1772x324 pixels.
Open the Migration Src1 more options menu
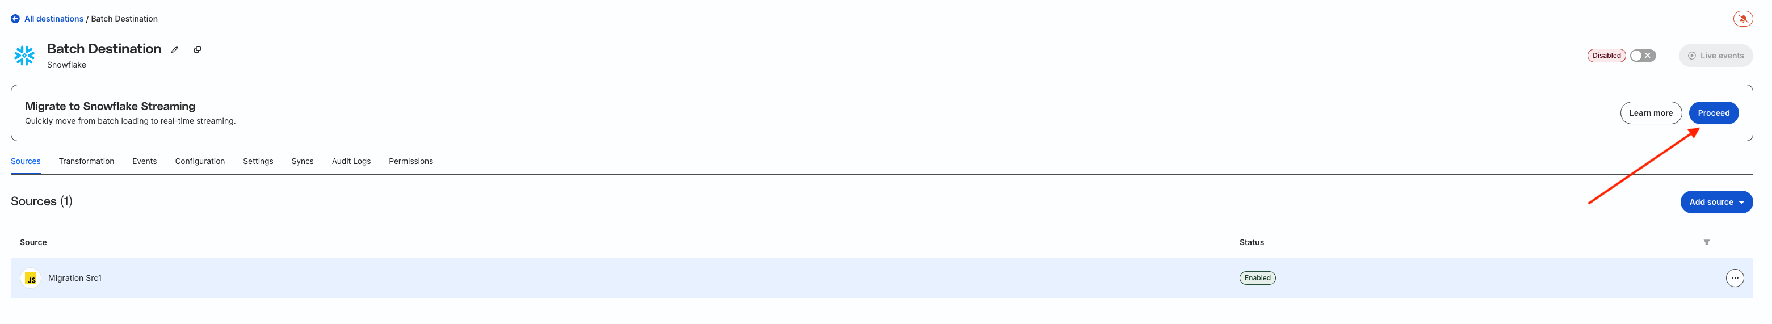1734,278
